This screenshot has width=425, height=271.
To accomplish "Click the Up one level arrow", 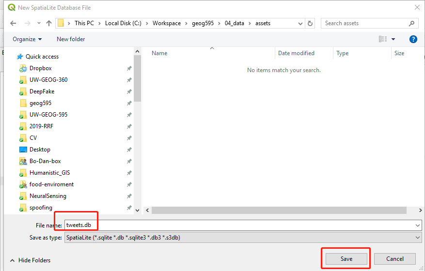I will pyautogui.click(x=49, y=23).
